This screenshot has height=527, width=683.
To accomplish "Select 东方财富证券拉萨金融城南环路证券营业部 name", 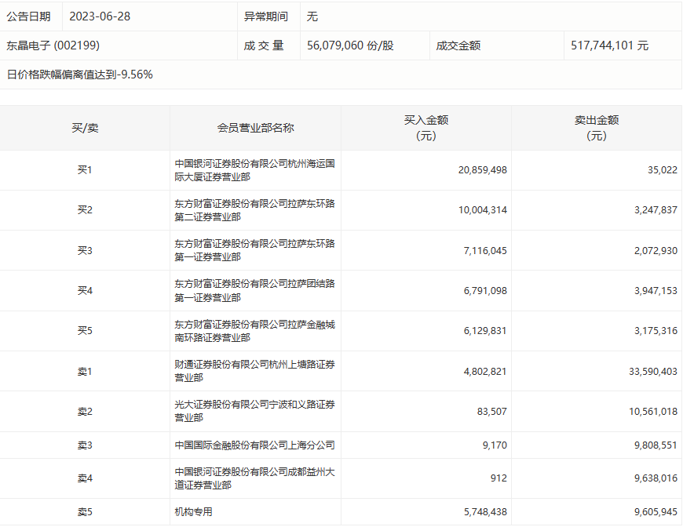I will [255, 331].
